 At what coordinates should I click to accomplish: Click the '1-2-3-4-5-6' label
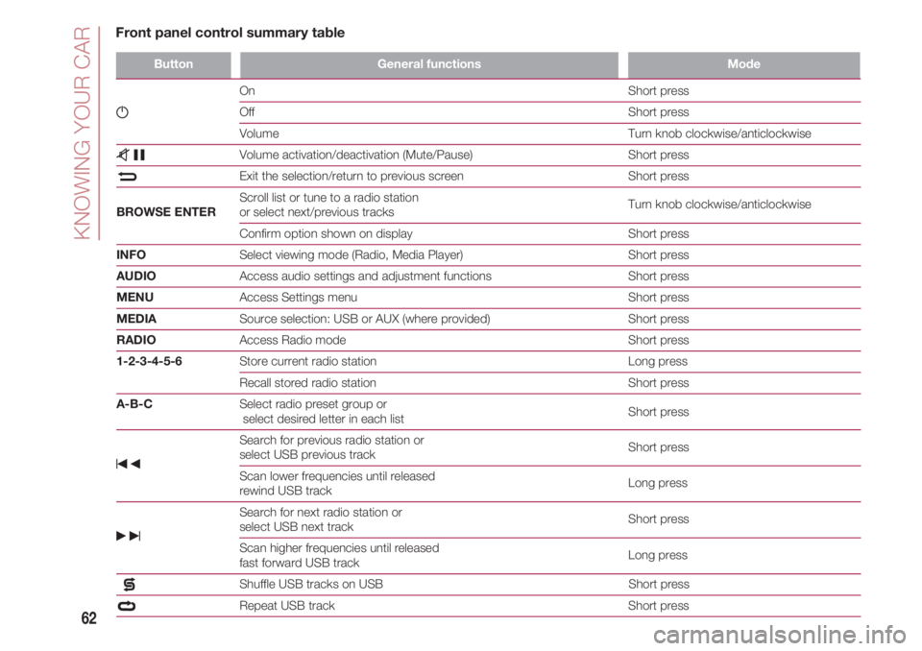[150, 362]
